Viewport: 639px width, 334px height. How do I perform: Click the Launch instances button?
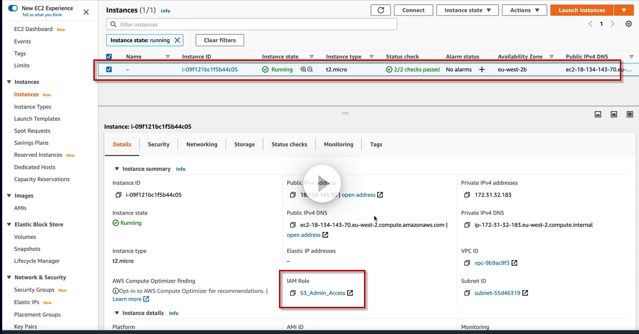(x=582, y=10)
